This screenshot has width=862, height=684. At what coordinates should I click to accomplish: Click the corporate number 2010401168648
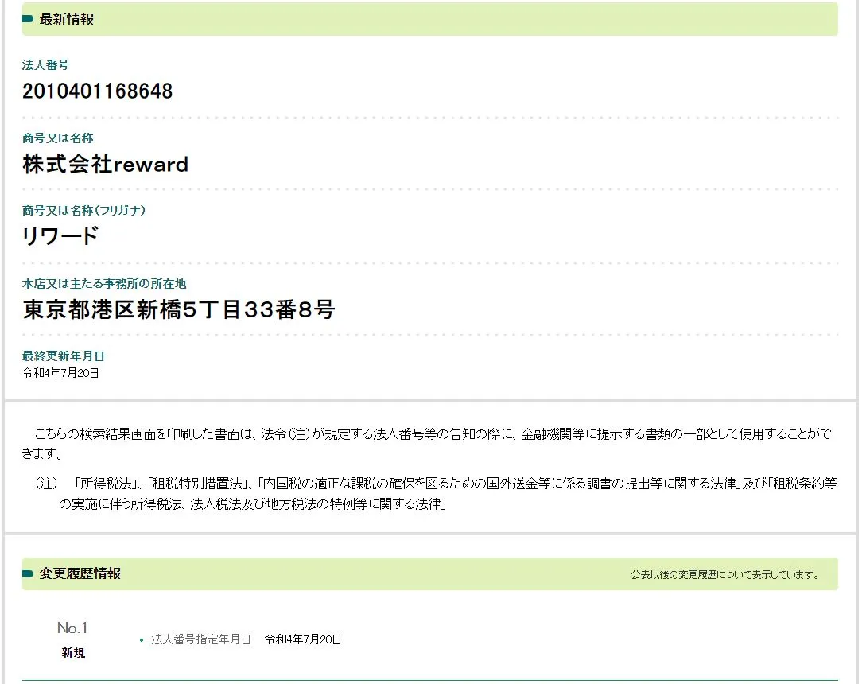coord(97,91)
